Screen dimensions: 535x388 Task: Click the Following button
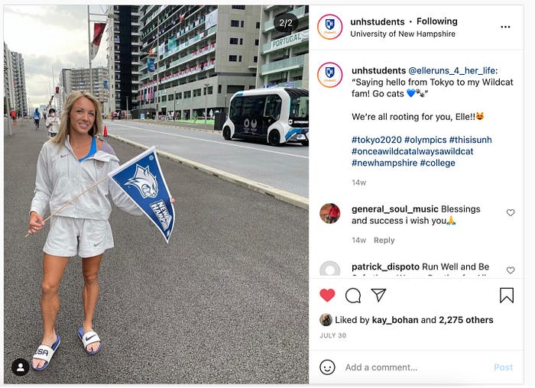(x=437, y=21)
